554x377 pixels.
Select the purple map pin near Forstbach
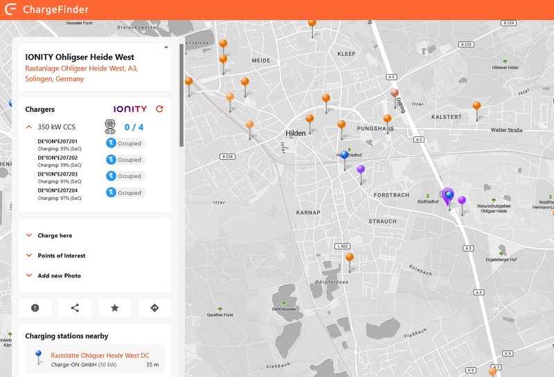361,170
